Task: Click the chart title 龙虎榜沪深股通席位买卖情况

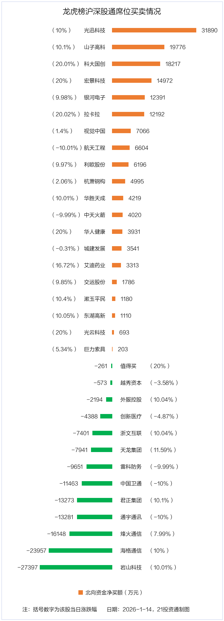Action: [112, 11]
